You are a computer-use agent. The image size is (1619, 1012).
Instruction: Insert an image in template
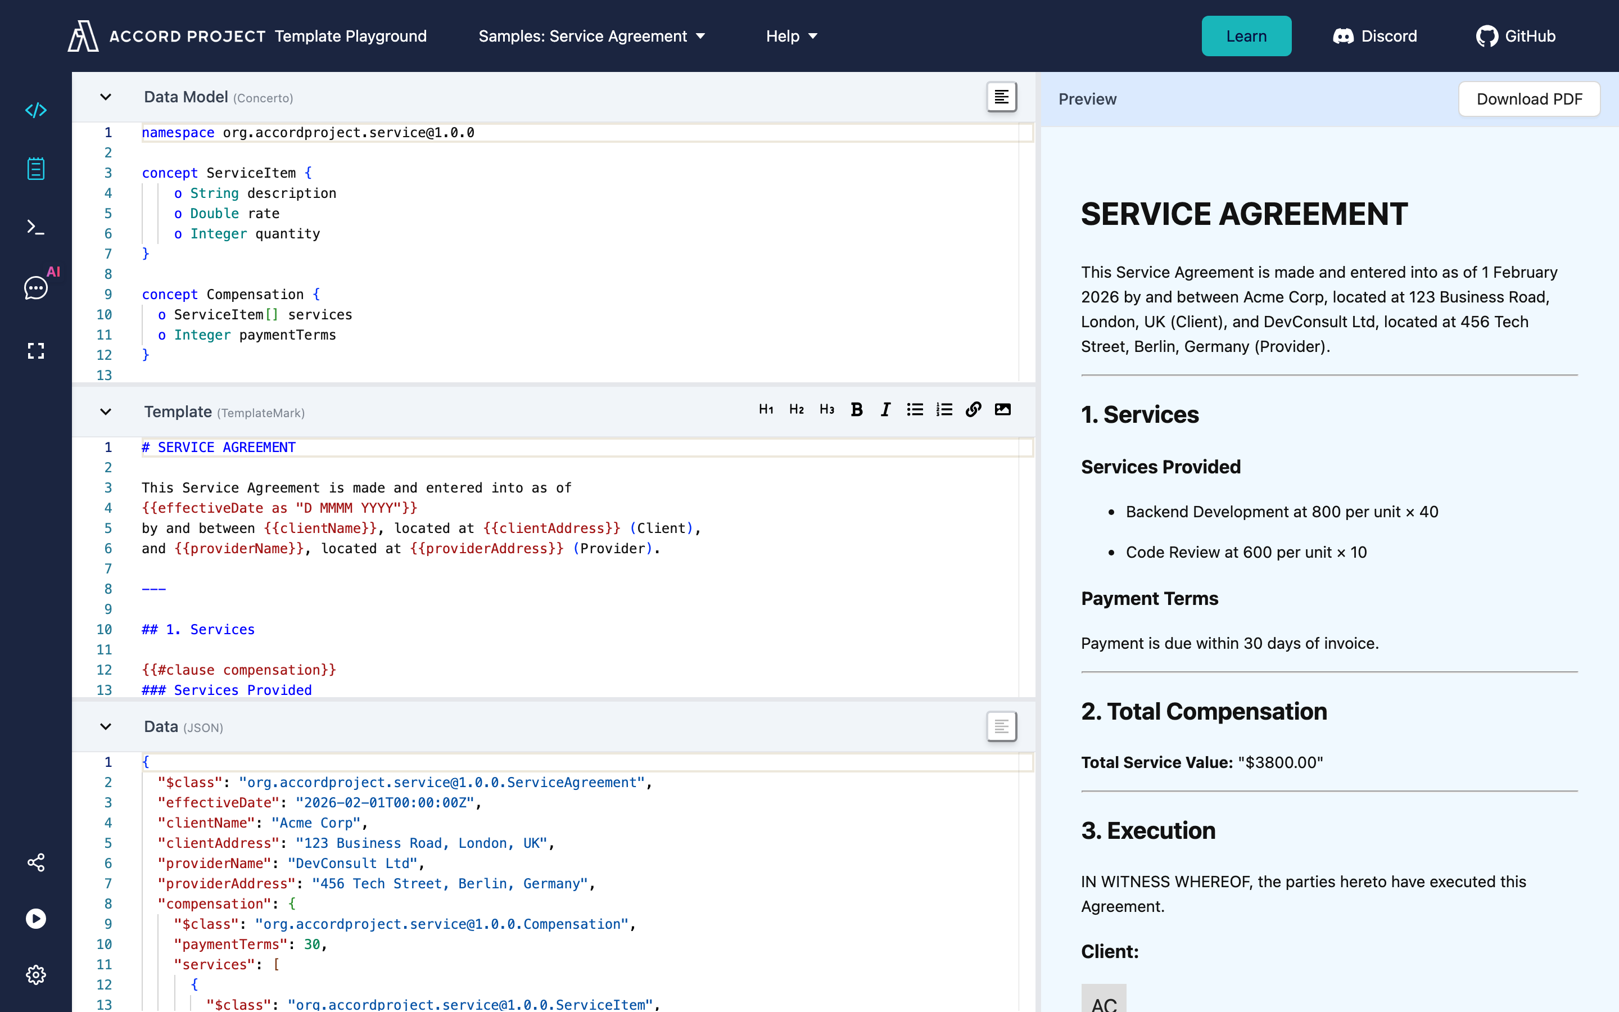(x=1002, y=410)
